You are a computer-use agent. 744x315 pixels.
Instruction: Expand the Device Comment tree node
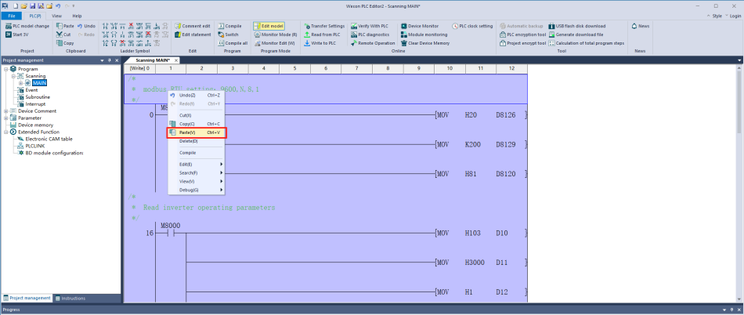point(6,111)
